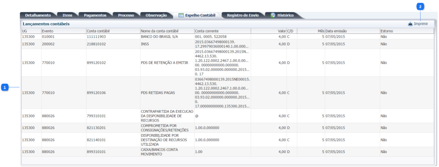439x167 pixels.
Task: Open the Pagamentos tab
Action: [x=95, y=15]
